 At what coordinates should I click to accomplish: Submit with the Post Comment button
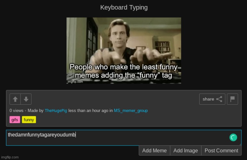pyautogui.click(x=221, y=151)
